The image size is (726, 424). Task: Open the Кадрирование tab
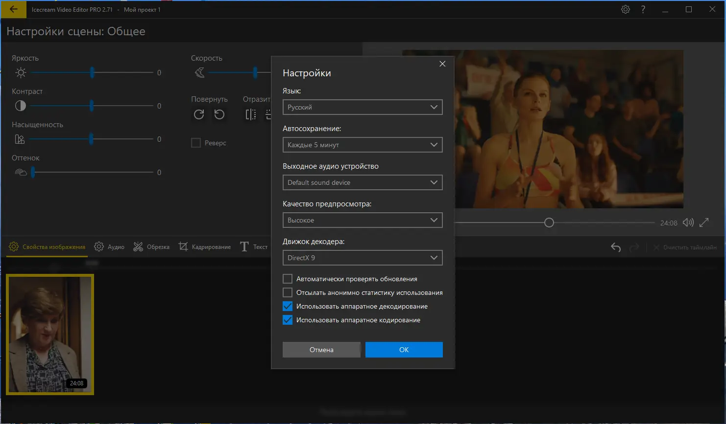coord(205,247)
